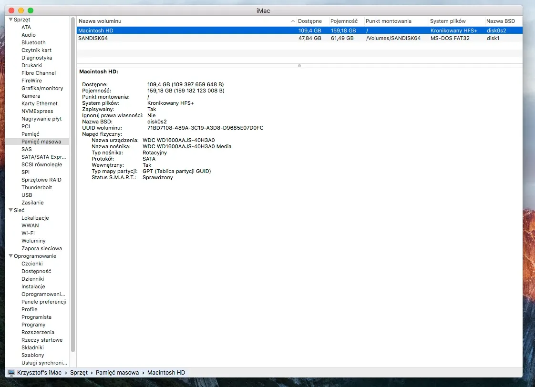Select SCSI równoległe in the sidebar
The height and width of the screenshot is (387, 535).
pos(41,164)
